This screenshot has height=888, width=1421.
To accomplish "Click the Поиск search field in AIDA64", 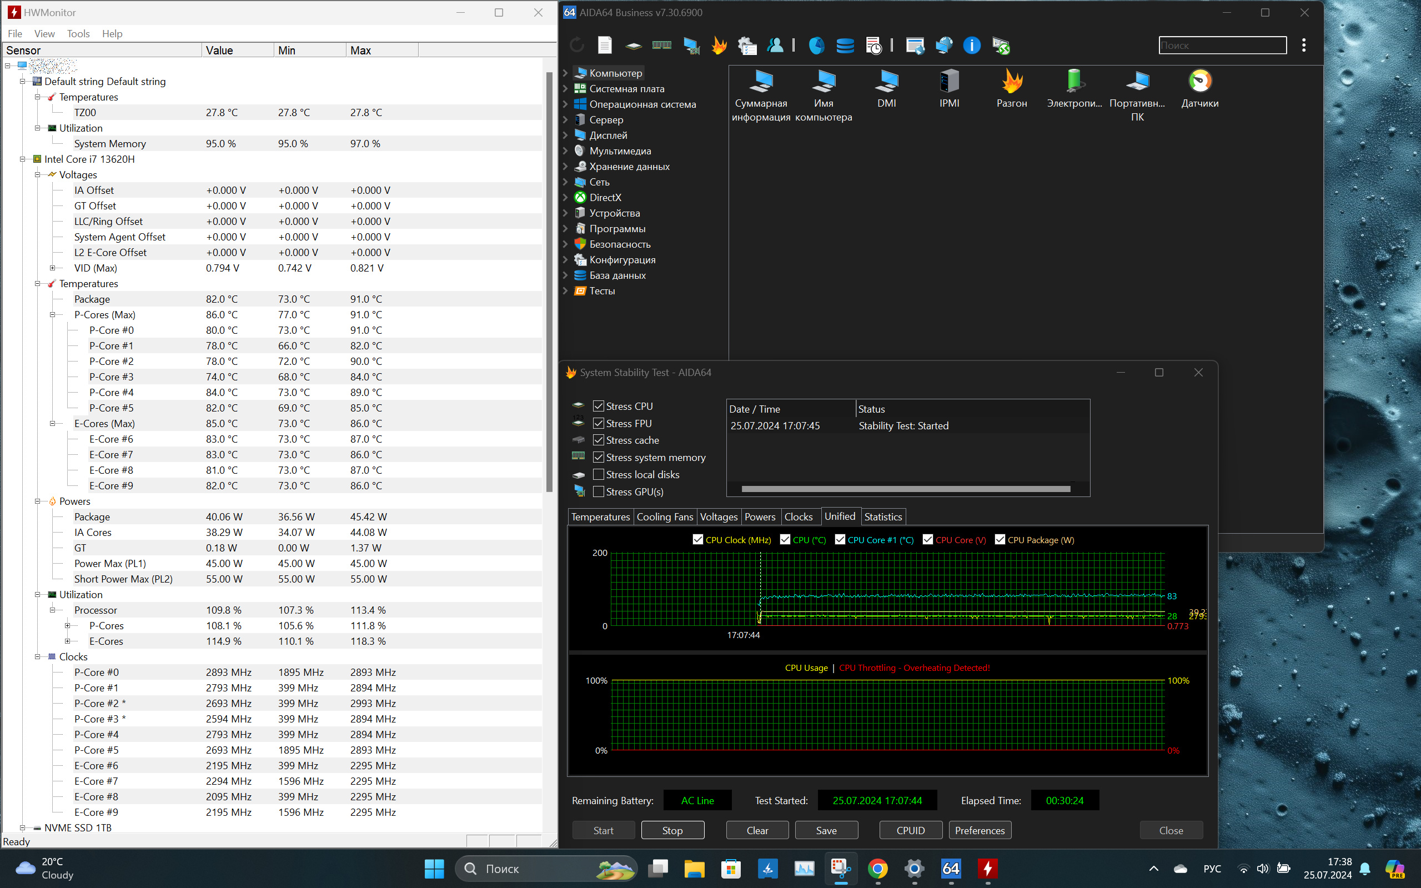I will [x=1222, y=45].
